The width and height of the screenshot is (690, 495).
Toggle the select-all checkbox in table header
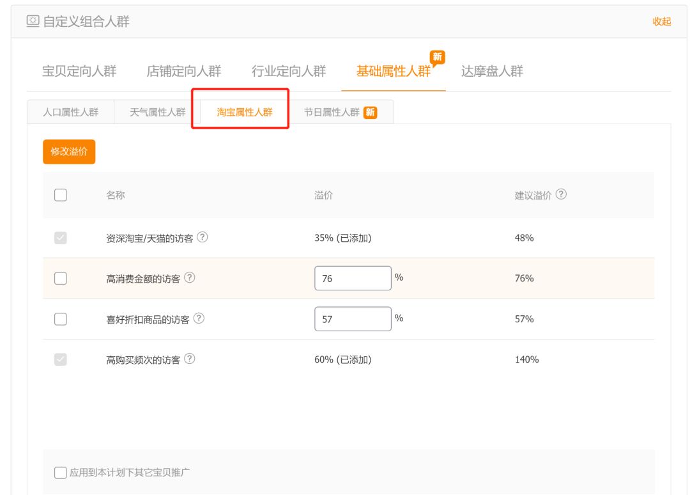[61, 196]
